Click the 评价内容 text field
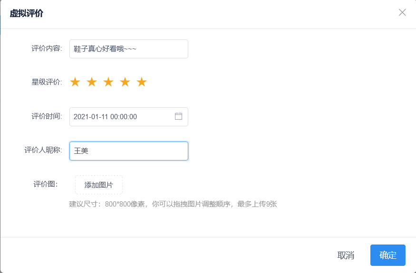This screenshot has width=416, height=273. pos(129,49)
